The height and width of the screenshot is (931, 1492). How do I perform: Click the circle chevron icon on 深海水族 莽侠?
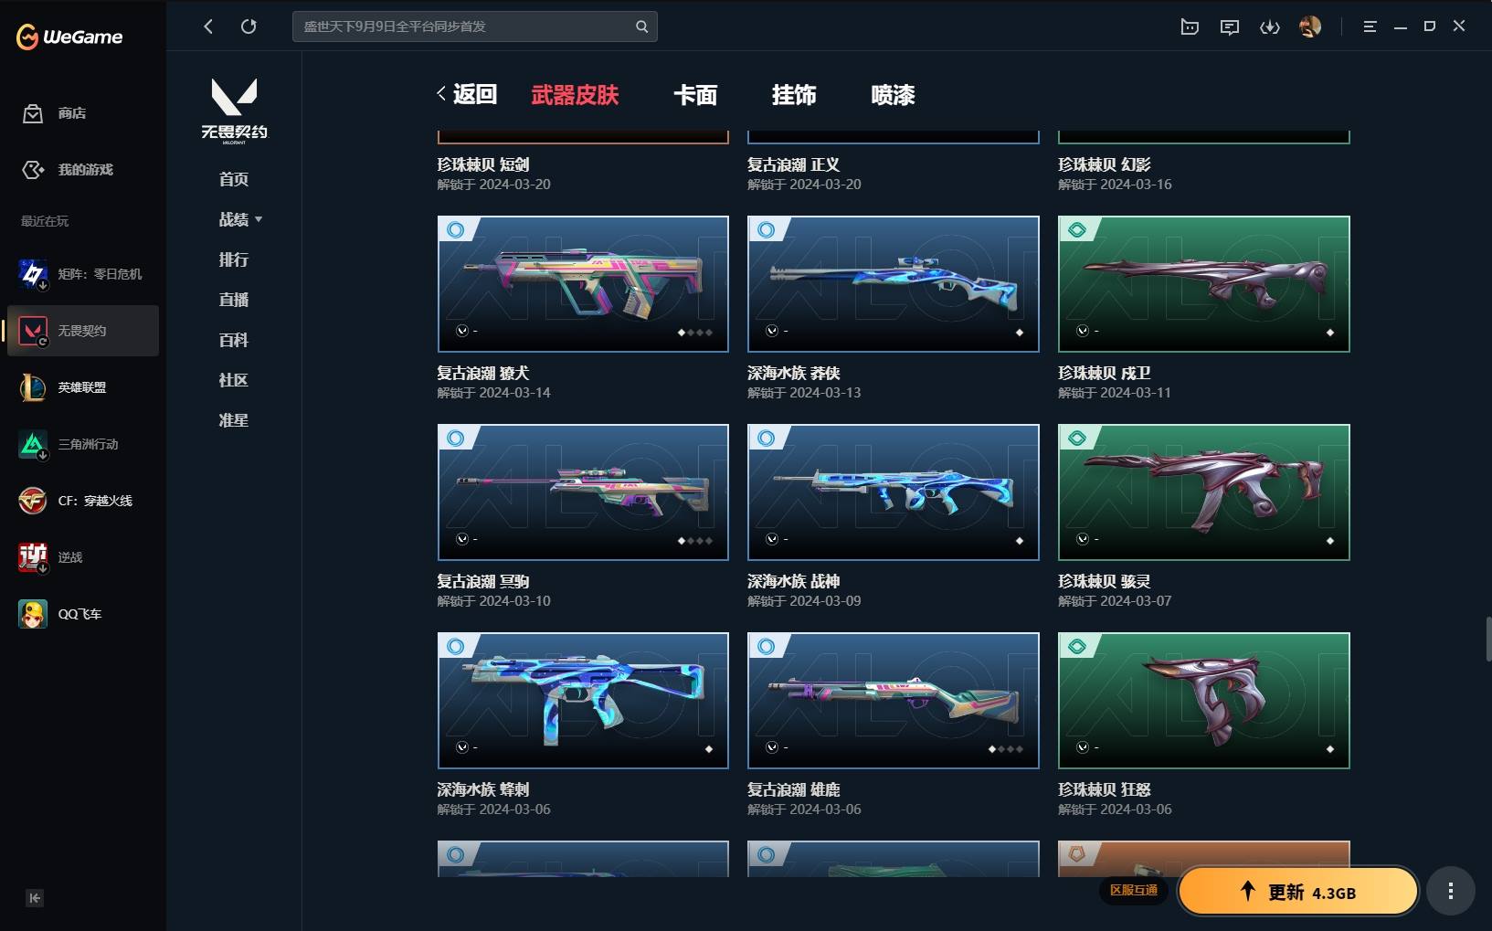tap(772, 331)
